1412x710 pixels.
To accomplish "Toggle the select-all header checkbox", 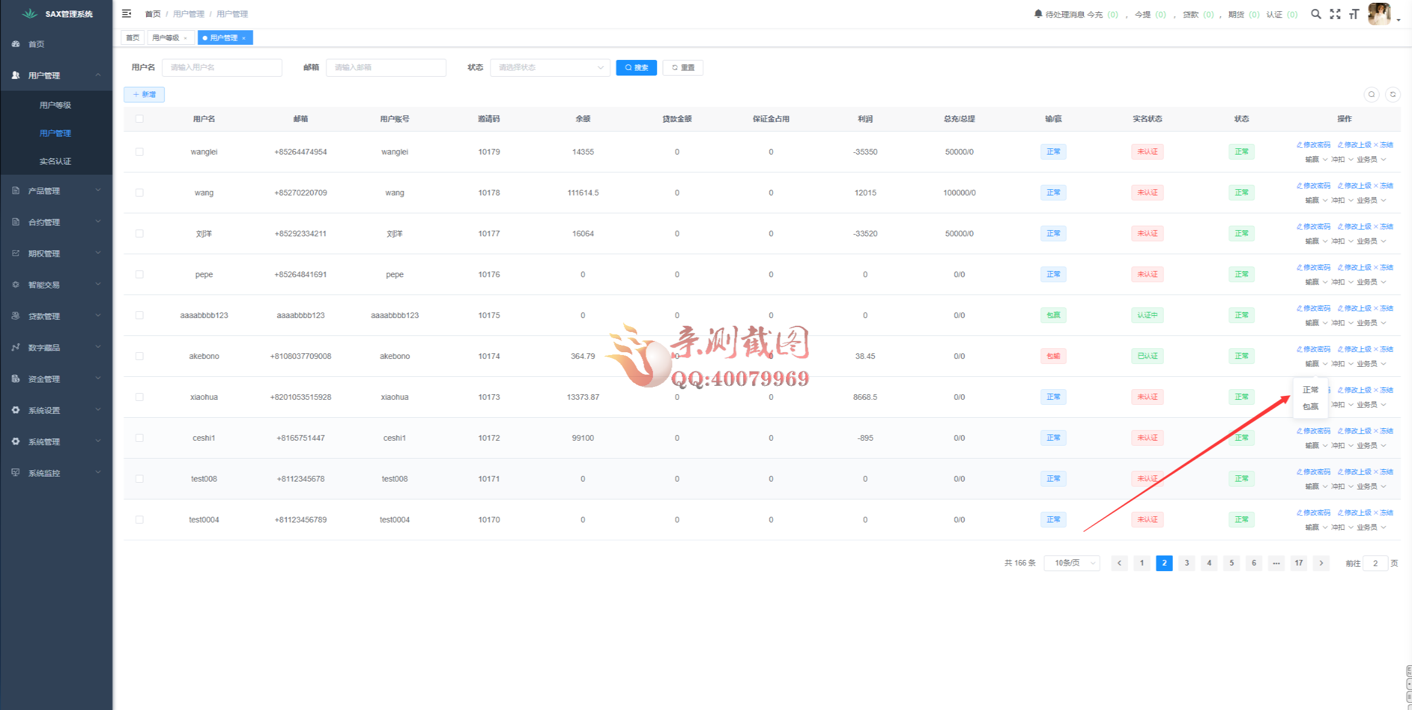I will pyautogui.click(x=139, y=119).
